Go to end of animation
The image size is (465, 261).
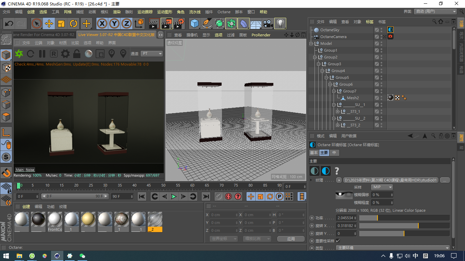click(206, 196)
